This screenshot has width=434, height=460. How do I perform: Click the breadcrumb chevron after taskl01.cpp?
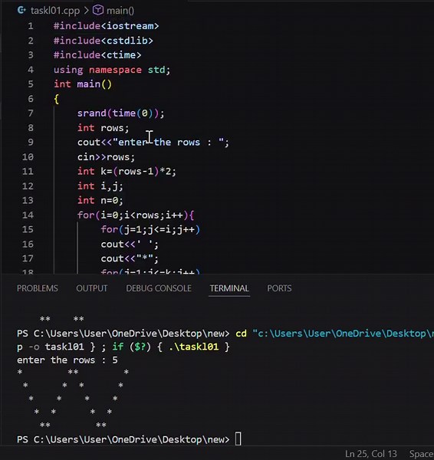(87, 11)
